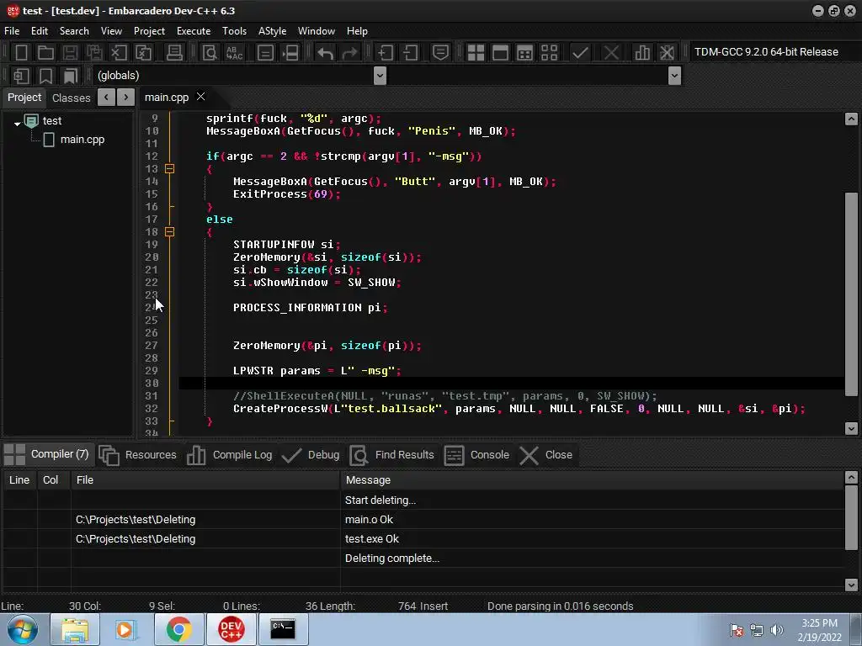Click the Find magnifier toolbar icon
This screenshot has width=862, height=646.
pyautogui.click(x=210, y=52)
